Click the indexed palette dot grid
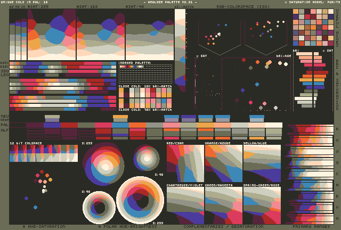Screen dimensions: 341x230 pos(145,74)
